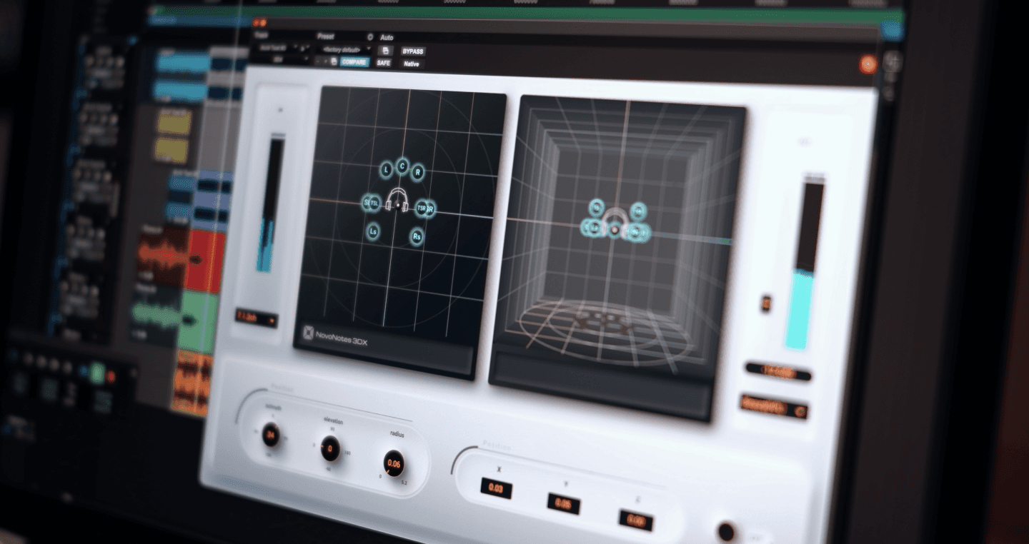Viewport: 1029px width, 544px height.
Task: Adjust the elevation knob showing 0
Action: pyautogui.click(x=330, y=448)
